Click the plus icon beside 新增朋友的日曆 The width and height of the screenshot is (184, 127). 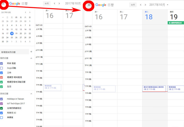point(31,52)
